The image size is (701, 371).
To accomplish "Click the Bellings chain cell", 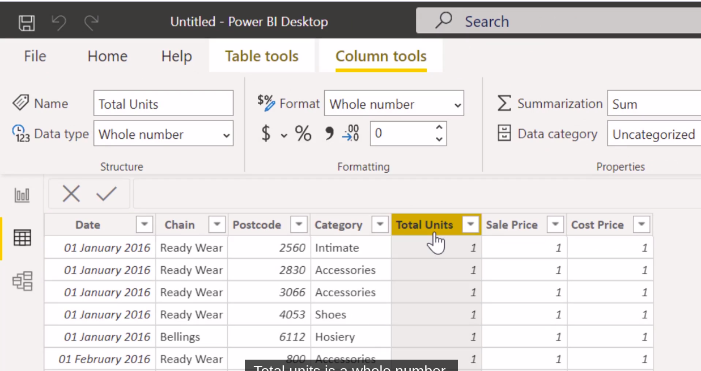I will [x=192, y=336].
